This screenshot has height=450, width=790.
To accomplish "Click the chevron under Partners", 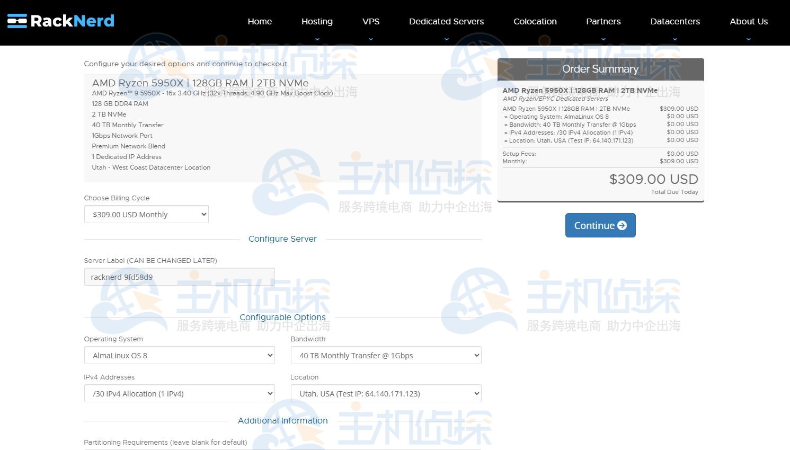I will [603, 39].
